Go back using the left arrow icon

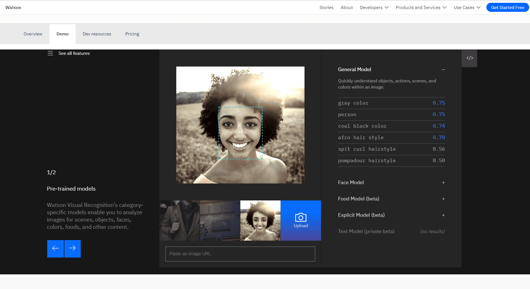[x=55, y=249]
